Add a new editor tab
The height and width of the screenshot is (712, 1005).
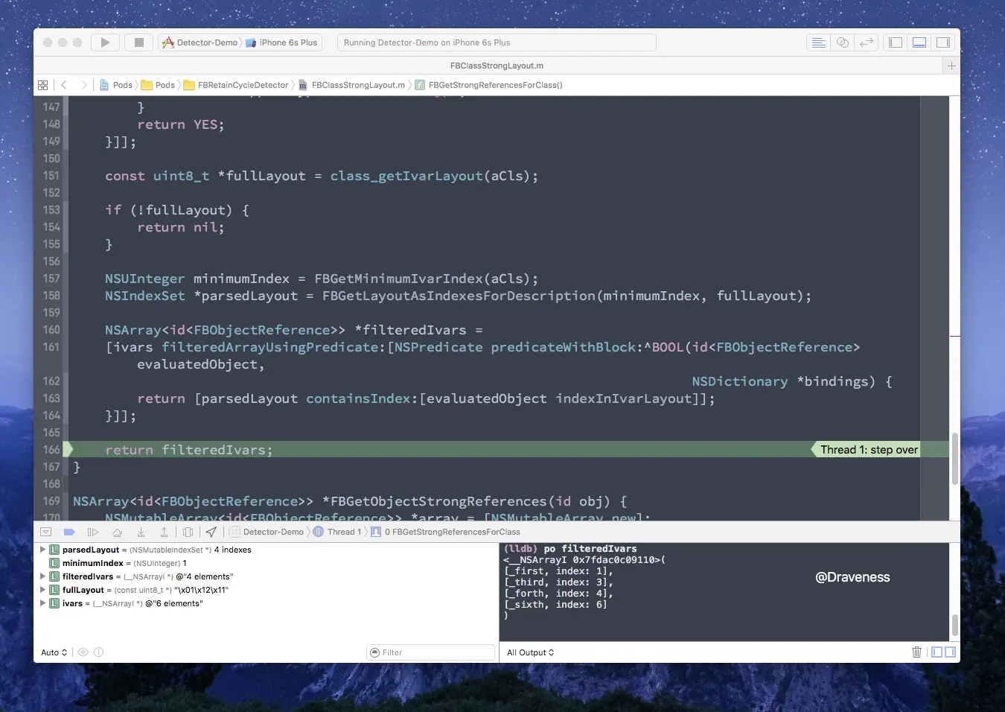951,66
